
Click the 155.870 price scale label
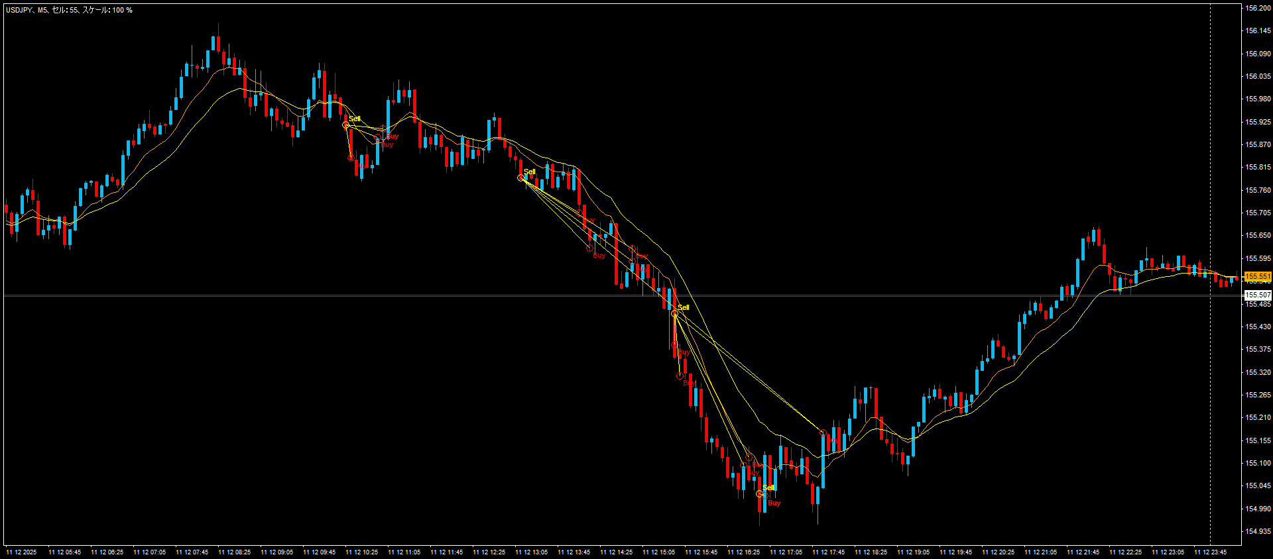coord(1258,144)
